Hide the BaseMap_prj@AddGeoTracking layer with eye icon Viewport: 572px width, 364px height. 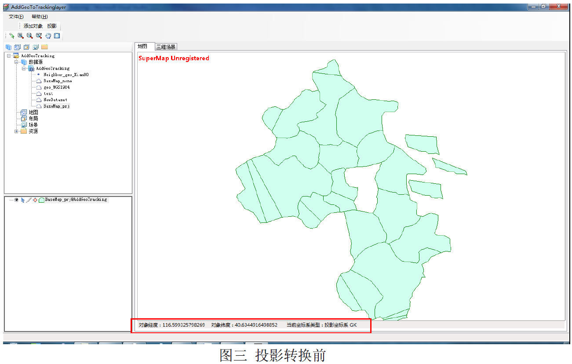pyautogui.click(x=17, y=200)
